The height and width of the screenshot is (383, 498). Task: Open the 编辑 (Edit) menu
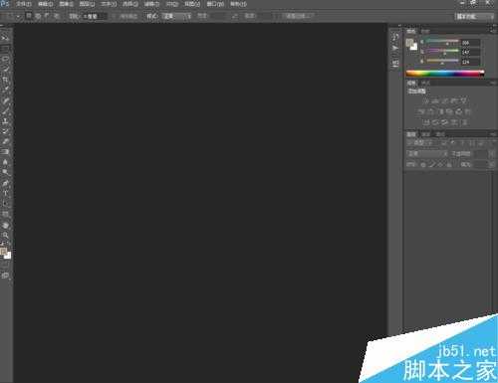click(x=45, y=4)
